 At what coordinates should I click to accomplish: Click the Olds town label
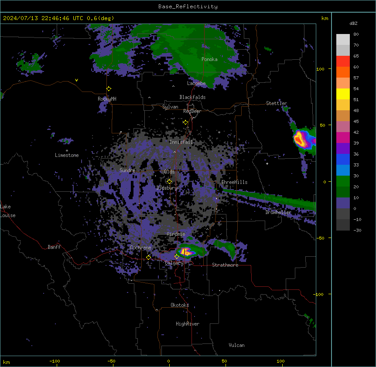click(x=169, y=172)
